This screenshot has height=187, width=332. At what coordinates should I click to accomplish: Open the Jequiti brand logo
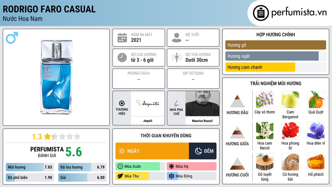pos(148,104)
